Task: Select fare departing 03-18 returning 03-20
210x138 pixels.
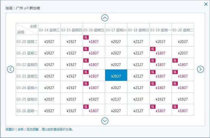Action: [138, 40]
